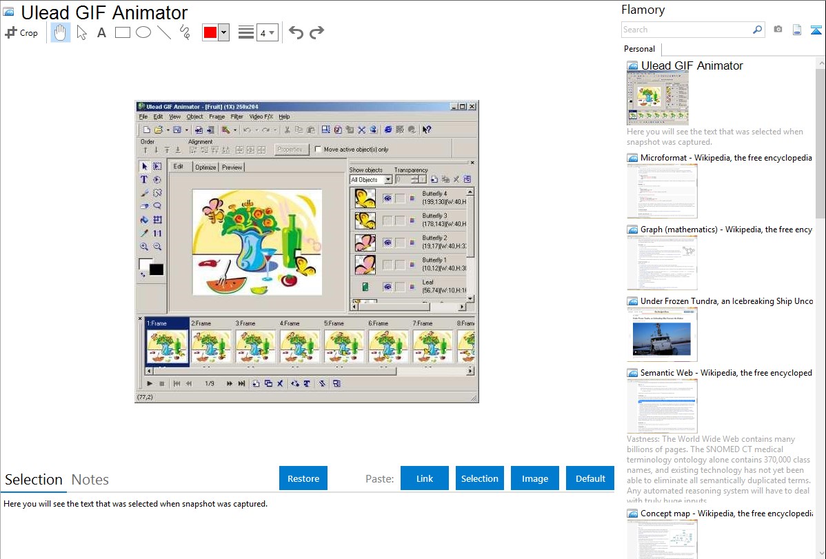The image size is (826, 559).
Task: Click the Default paste button
Action: 590,478
